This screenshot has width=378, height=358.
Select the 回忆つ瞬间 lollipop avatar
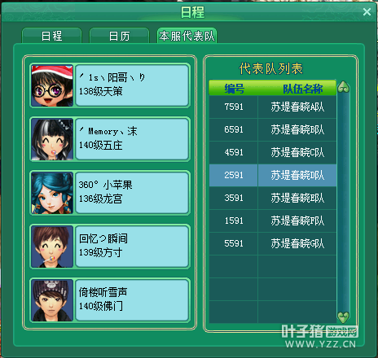coord(52,247)
